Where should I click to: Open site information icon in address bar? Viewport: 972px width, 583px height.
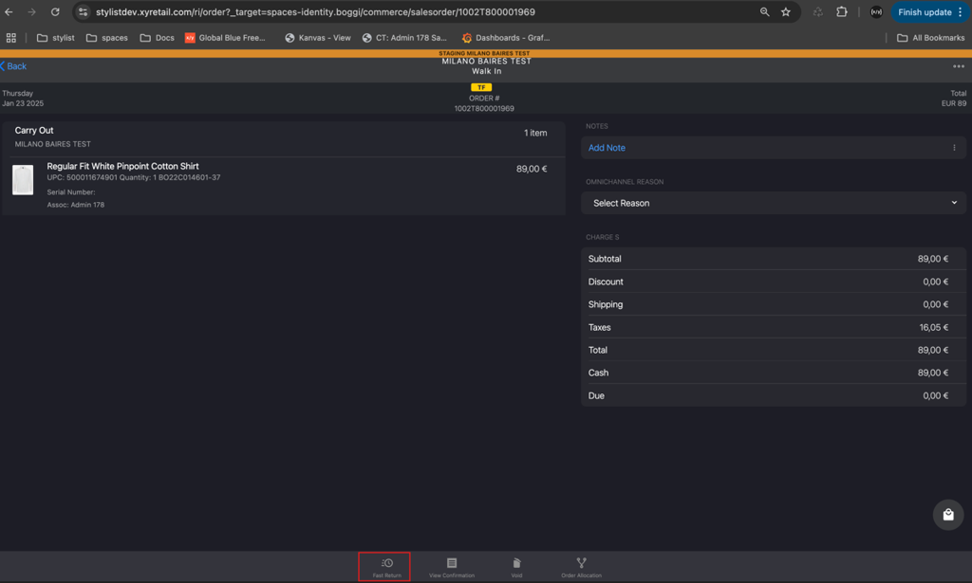click(83, 11)
